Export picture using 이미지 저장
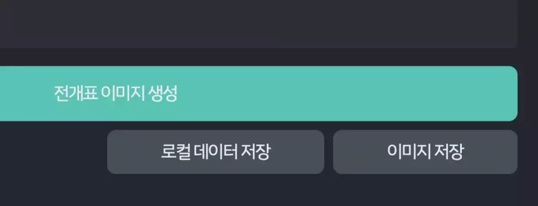 pyautogui.click(x=425, y=152)
